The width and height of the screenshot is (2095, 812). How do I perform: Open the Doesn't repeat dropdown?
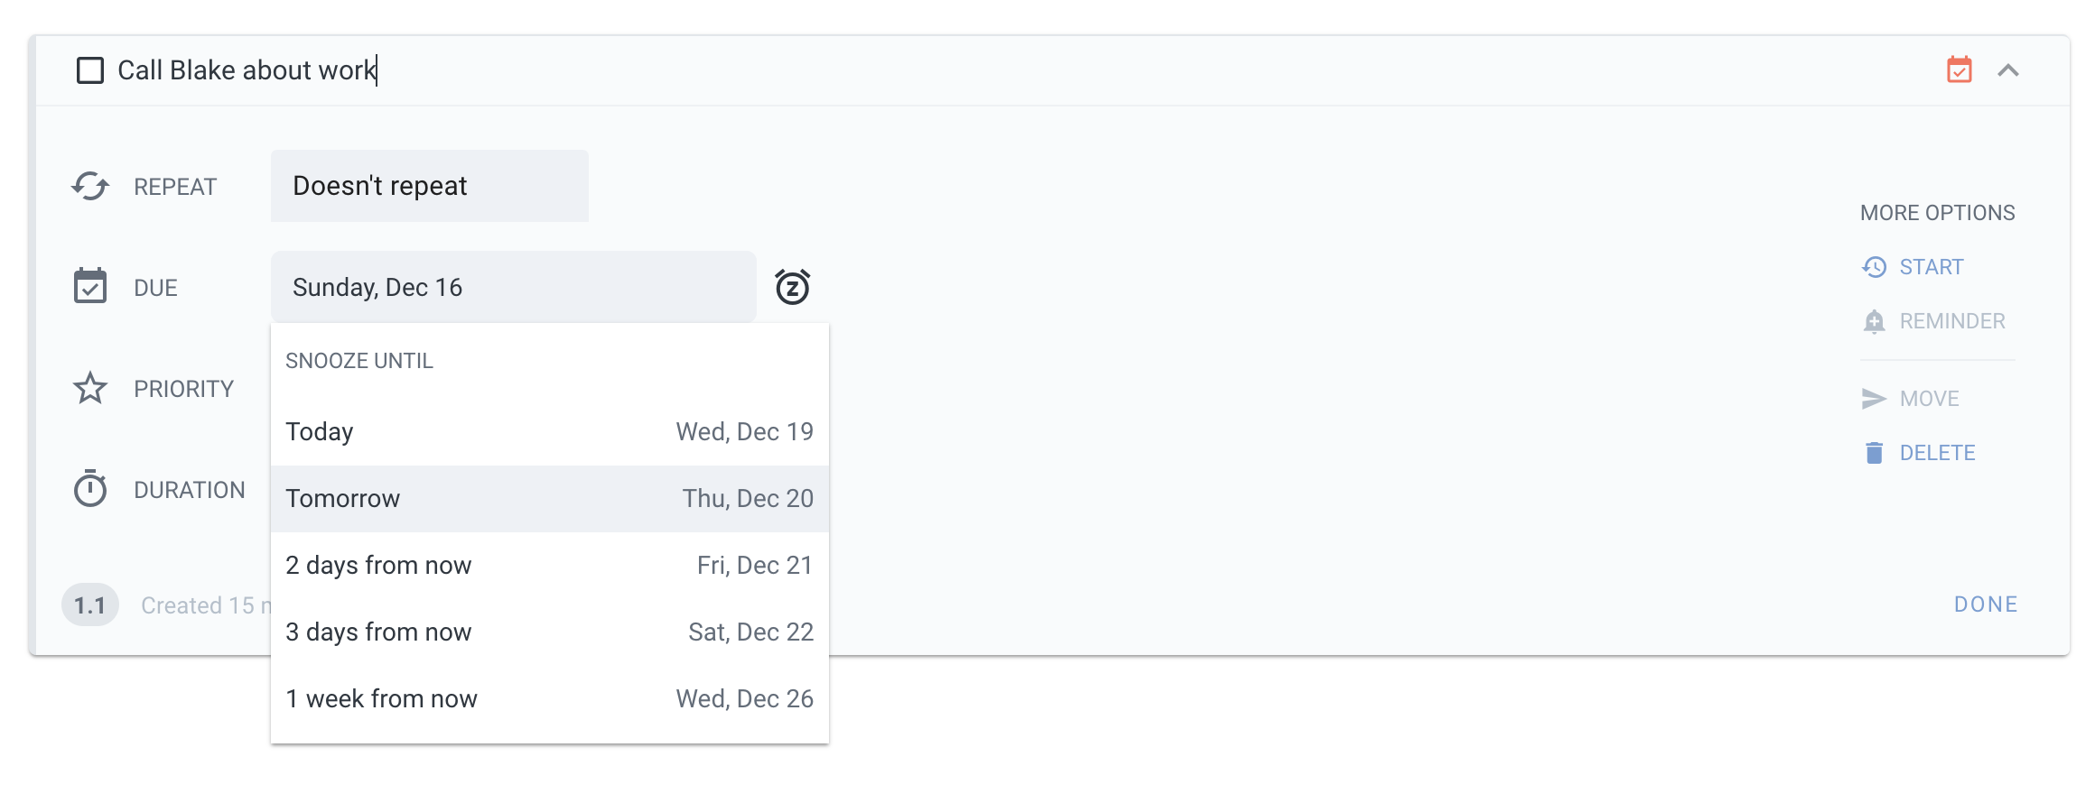[x=429, y=186]
